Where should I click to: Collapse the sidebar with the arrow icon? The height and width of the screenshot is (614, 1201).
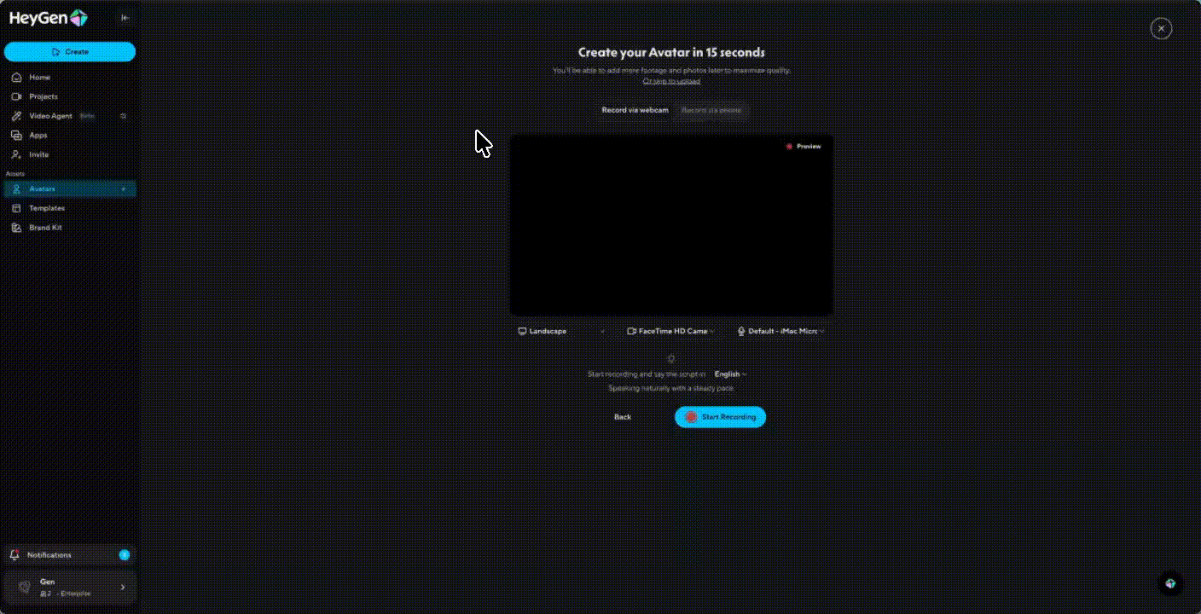click(x=125, y=18)
